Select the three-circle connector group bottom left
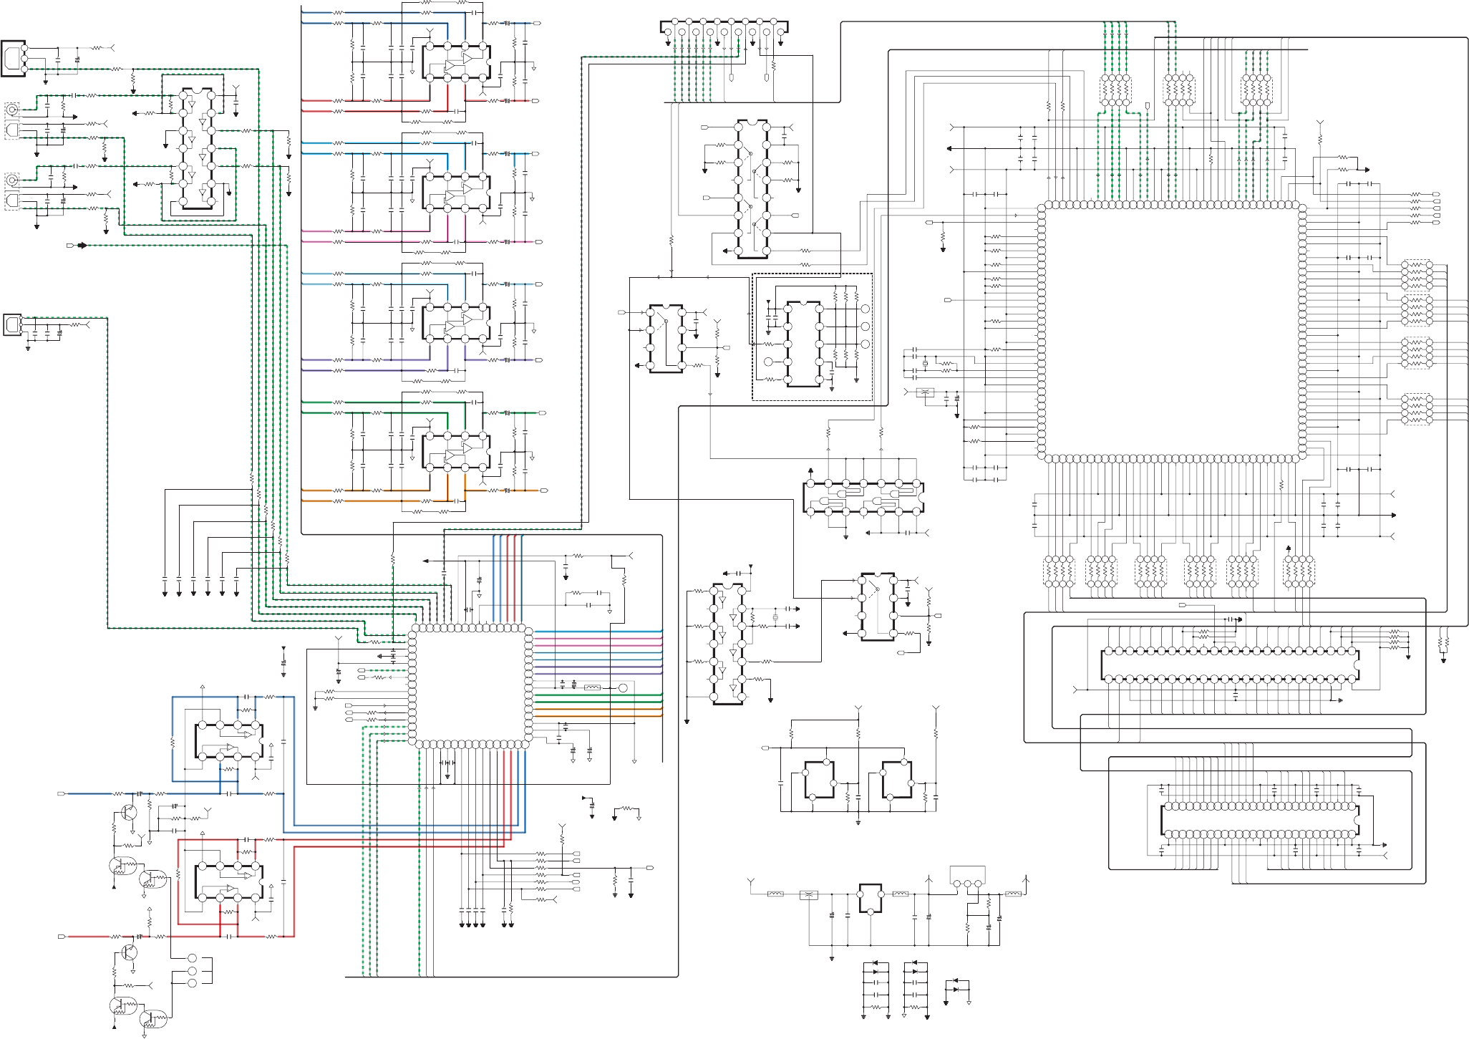The height and width of the screenshot is (1039, 1469). pyautogui.click(x=192, y=971)
